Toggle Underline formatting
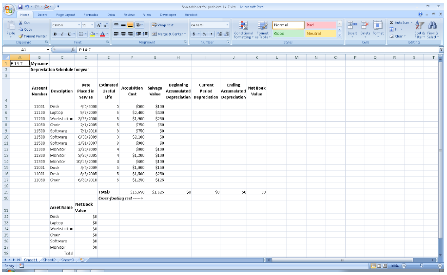447x275 pixels. point(69,34)
